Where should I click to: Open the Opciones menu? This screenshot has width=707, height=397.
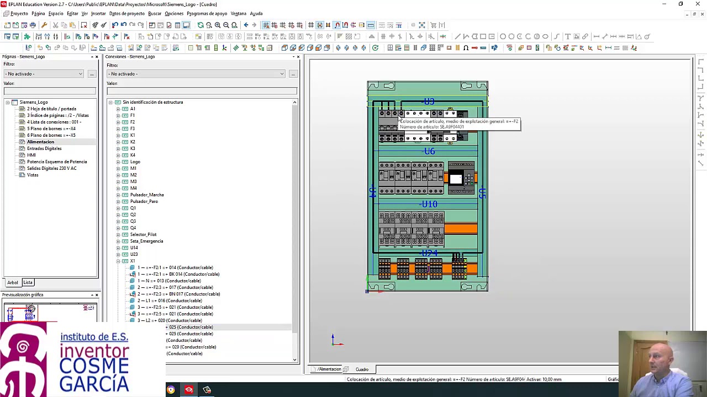[x=174, y=13]
